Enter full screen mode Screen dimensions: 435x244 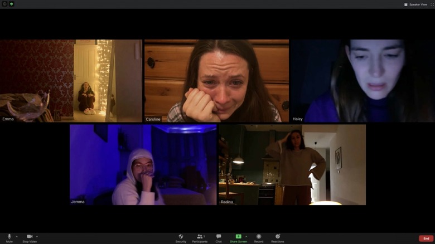click(x=432, y=4)
